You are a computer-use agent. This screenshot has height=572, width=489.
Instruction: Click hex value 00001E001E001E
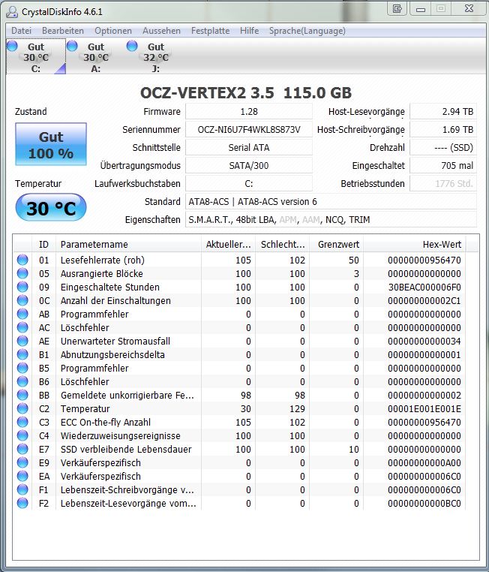[x=424, y=408]
